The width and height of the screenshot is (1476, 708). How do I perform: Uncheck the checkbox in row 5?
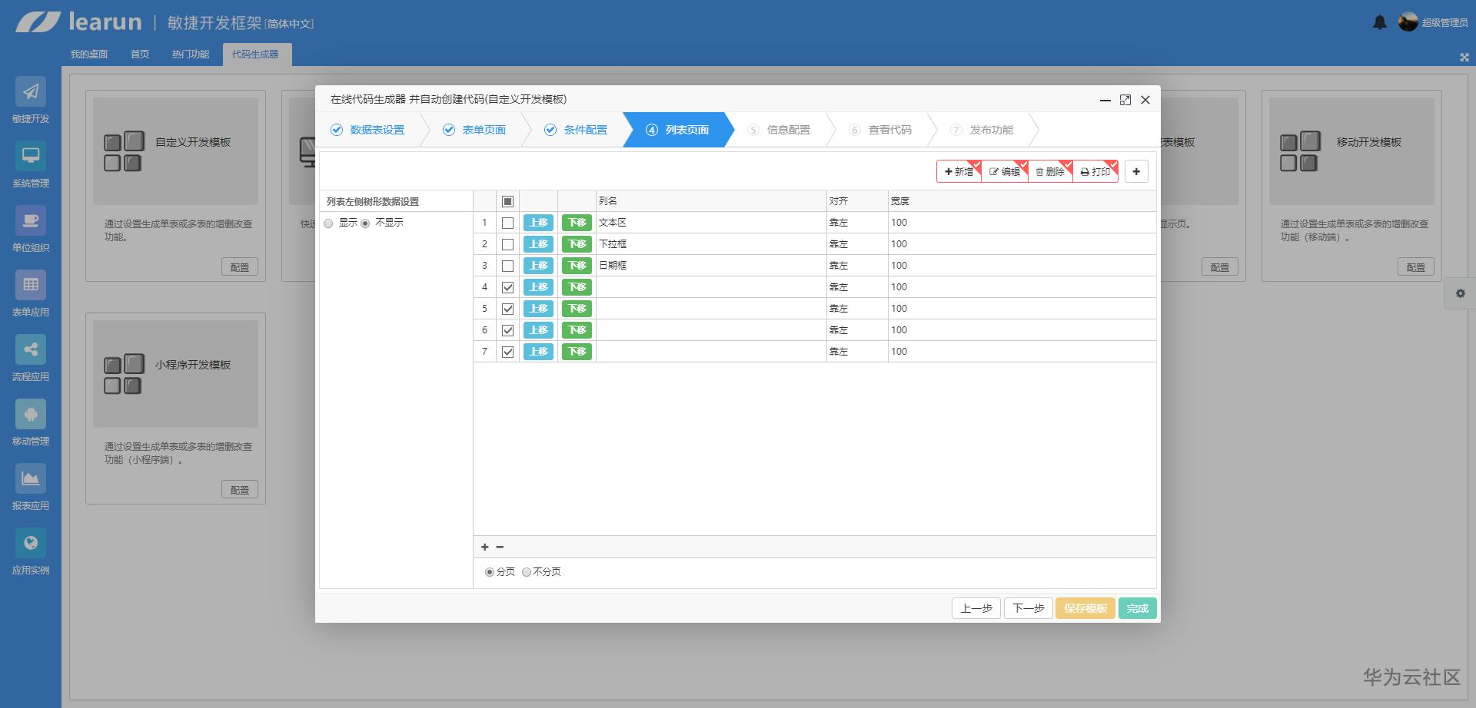507,309
